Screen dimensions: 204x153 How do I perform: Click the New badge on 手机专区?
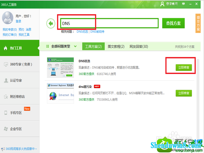click(27, 109)
